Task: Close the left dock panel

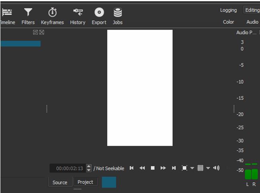Action: click(x=42, y=32)
